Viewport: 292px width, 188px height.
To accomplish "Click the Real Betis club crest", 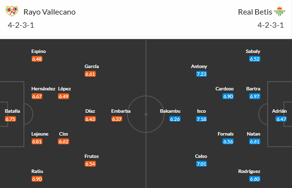I will click(x=280, y=11).
